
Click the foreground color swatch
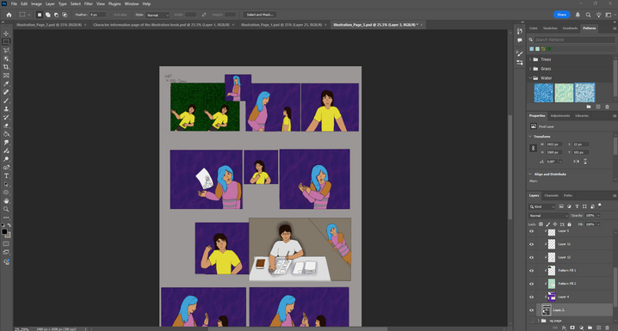pyautogui.click(x=4, y=232)
